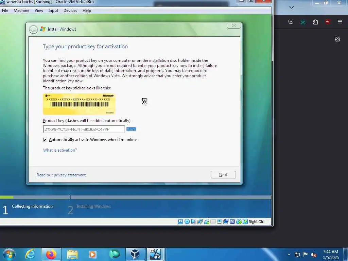The image size is (348, 261).
Task: Open the Firefox extensions puzzle icon
Action: coord(315,22)
